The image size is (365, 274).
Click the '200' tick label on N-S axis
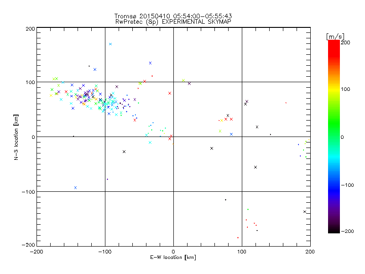(x=30, y=29)
